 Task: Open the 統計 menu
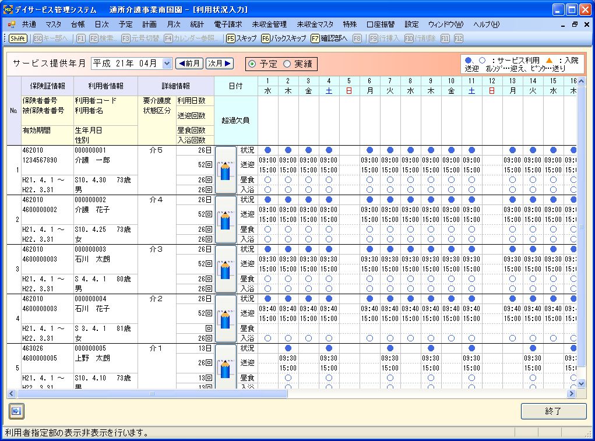pos(197,24)
